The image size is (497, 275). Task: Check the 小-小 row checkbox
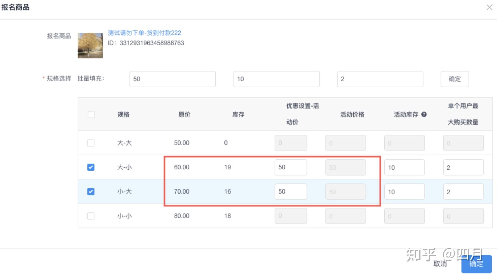(91, 216)
